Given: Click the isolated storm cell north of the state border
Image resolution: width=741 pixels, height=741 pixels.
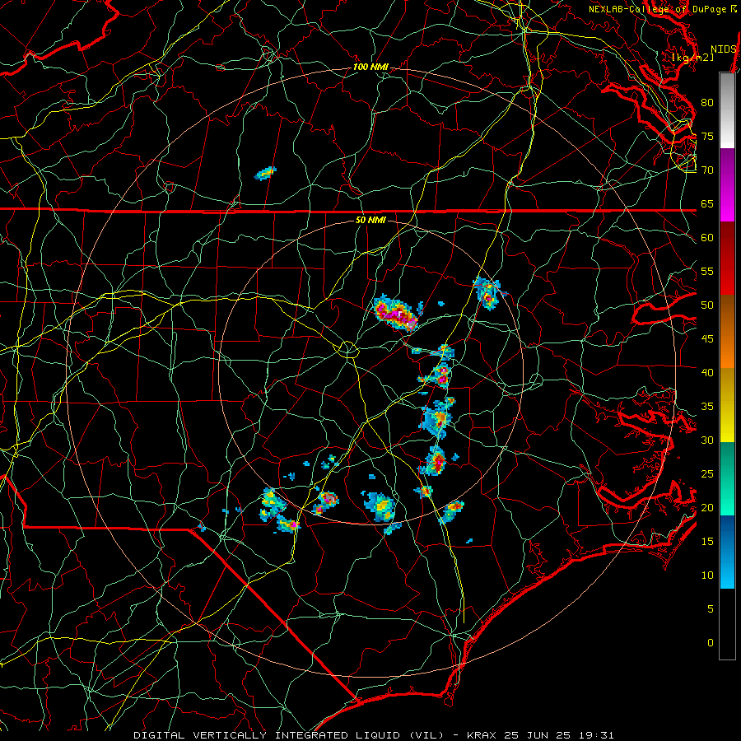Looking at the screenshot, I should (x=265, y=174).
